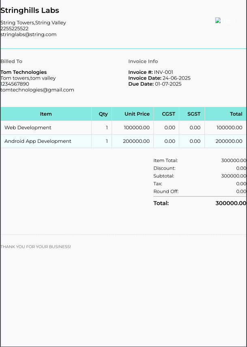The image size is (247, 347).
Task: Select the Tom Technologies client name
Action: pos(24,72)
